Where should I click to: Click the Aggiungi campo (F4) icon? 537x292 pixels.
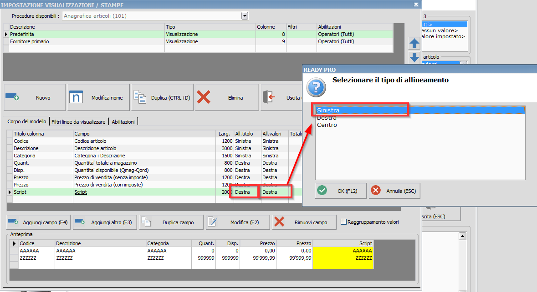click(x=13, y=222)
